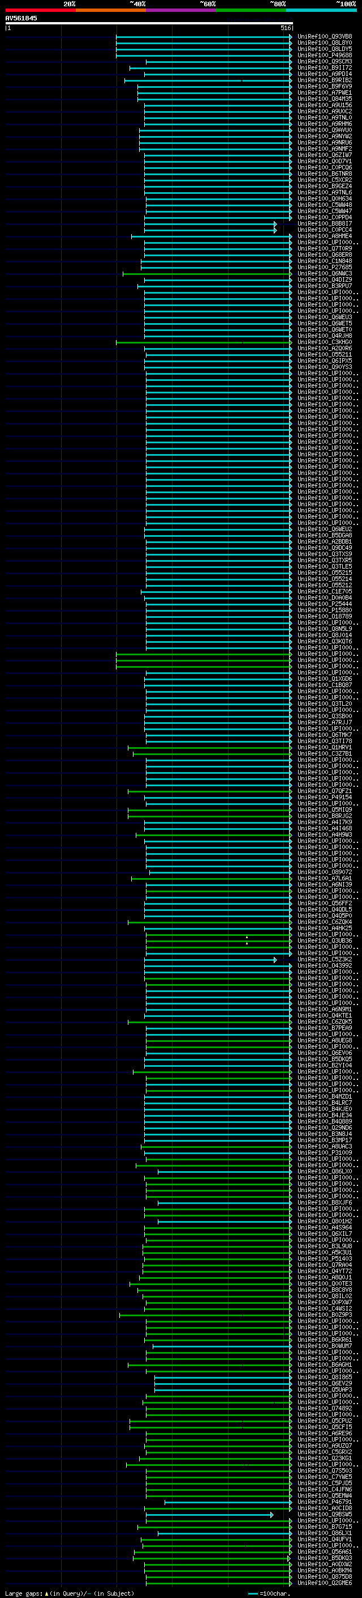Click the 516 query length marker
This screenshot has width=362, height=1598.
click(x=285, y=28)
